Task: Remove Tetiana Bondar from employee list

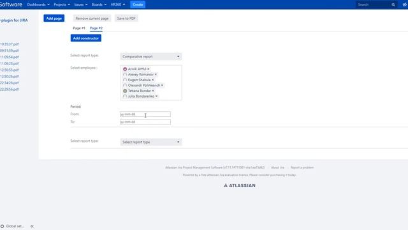Action: click(153, 91)
